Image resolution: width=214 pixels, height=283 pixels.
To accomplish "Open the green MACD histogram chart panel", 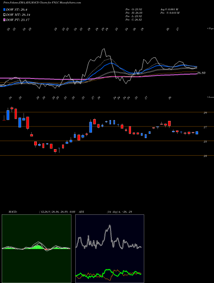I will 36,249.
